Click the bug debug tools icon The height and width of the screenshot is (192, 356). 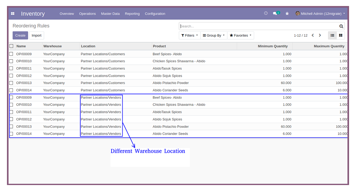(287, 14)
